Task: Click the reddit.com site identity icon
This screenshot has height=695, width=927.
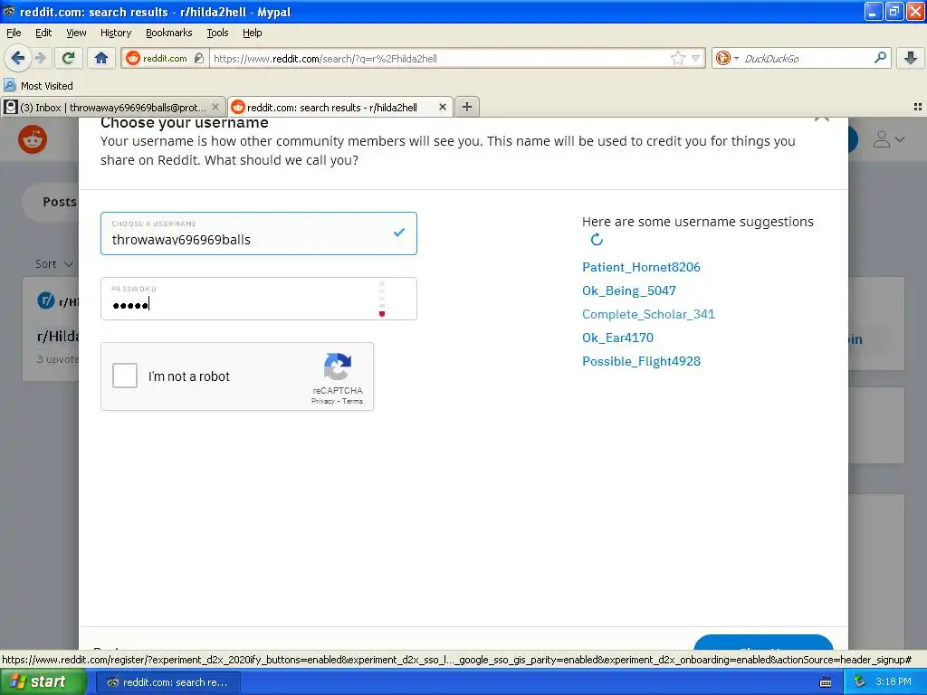Action: (x=134, y=58)
